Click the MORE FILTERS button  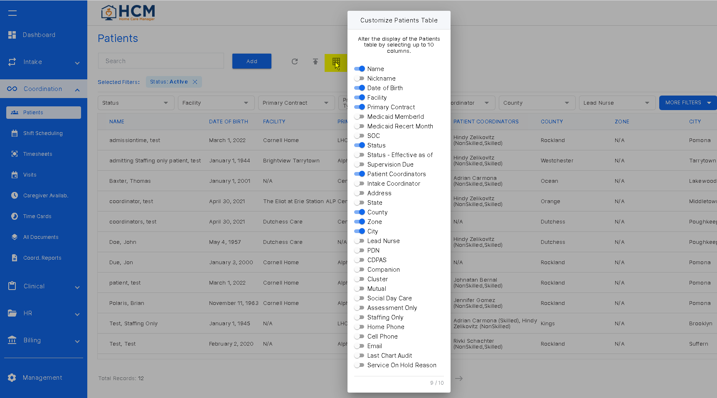pyautogui.click(x=688, y=103)
